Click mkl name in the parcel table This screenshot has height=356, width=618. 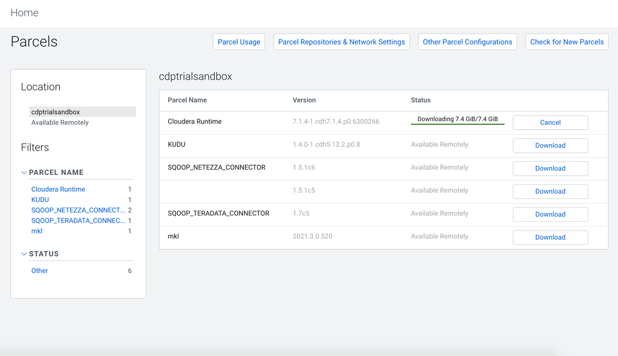(x=173, y=237)
